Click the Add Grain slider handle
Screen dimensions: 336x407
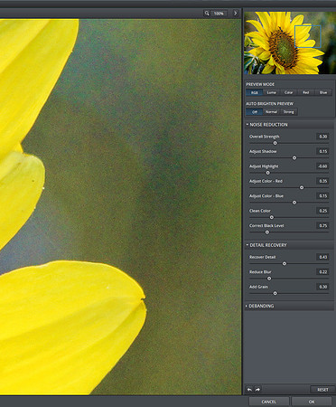275,293
